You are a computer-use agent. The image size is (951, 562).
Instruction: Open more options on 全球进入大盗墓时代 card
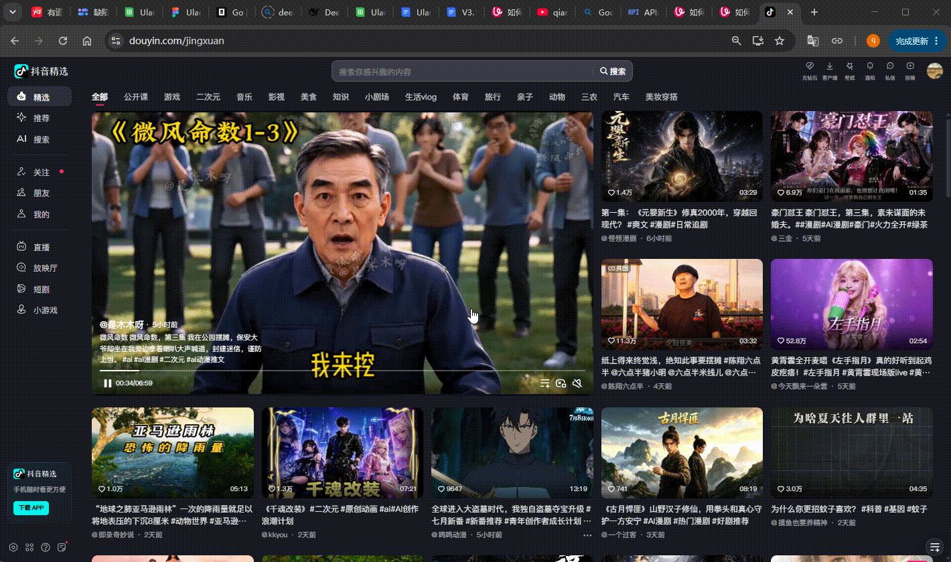tap(587, 535)
